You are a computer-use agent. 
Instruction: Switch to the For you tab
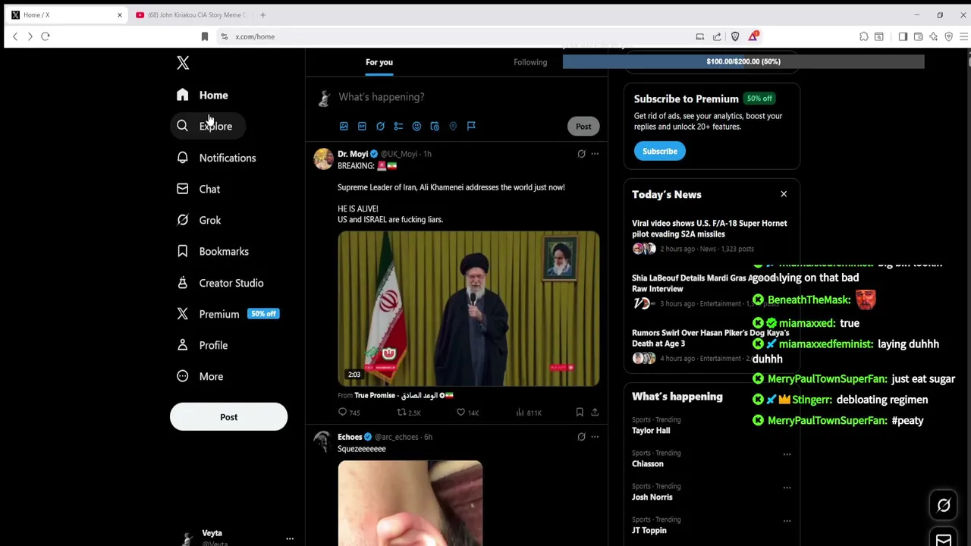coord(379,62)
